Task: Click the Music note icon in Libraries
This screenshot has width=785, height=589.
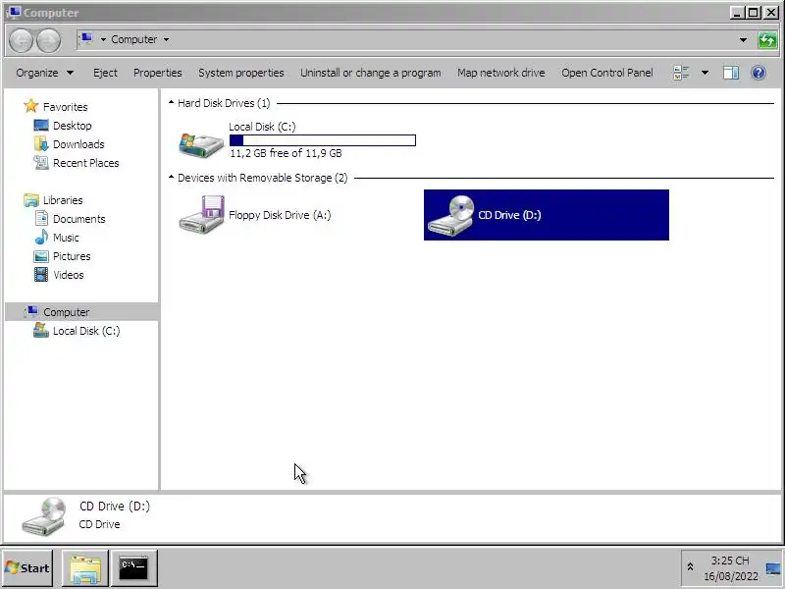Action: [x=41, y=237]
